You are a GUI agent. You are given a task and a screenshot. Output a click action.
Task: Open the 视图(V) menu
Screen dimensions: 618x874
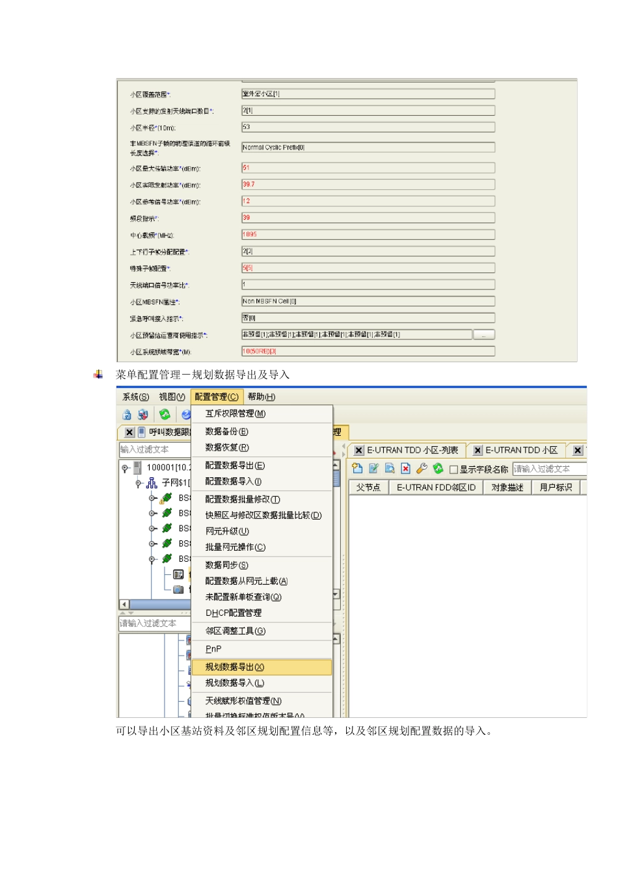click(172, 397)
